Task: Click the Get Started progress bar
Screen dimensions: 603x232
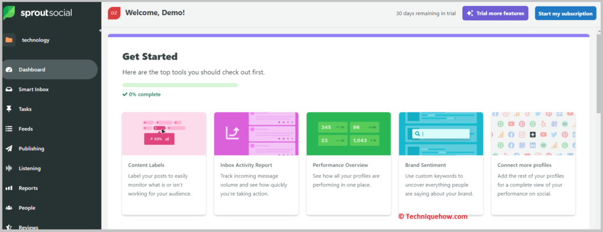Action: (180, 85)
